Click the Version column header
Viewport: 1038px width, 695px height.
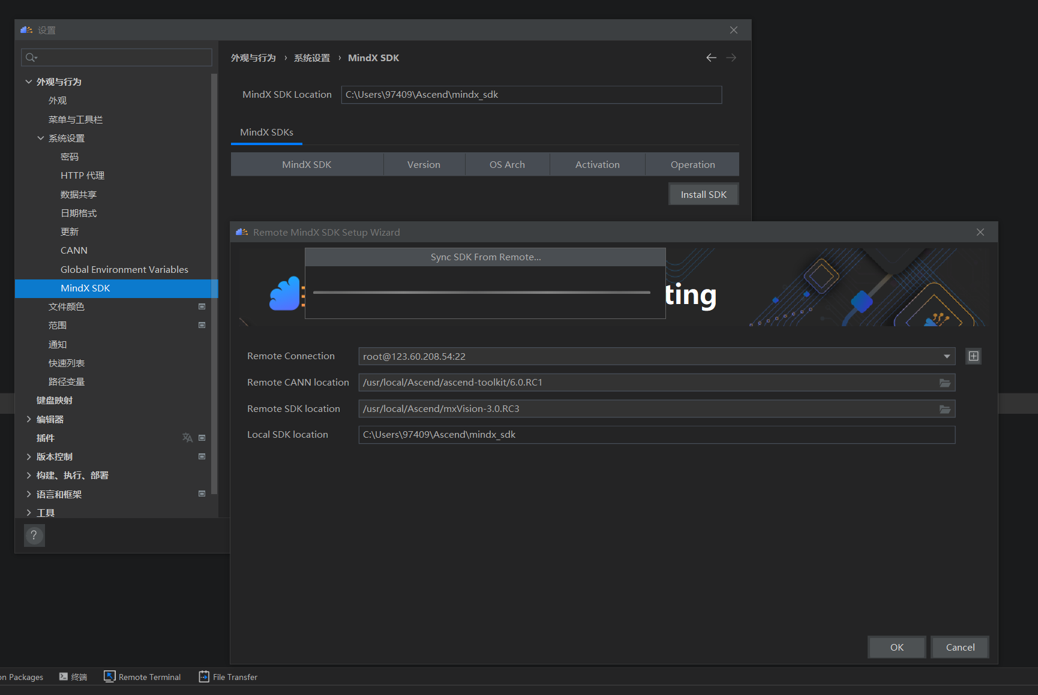[424, 164]
